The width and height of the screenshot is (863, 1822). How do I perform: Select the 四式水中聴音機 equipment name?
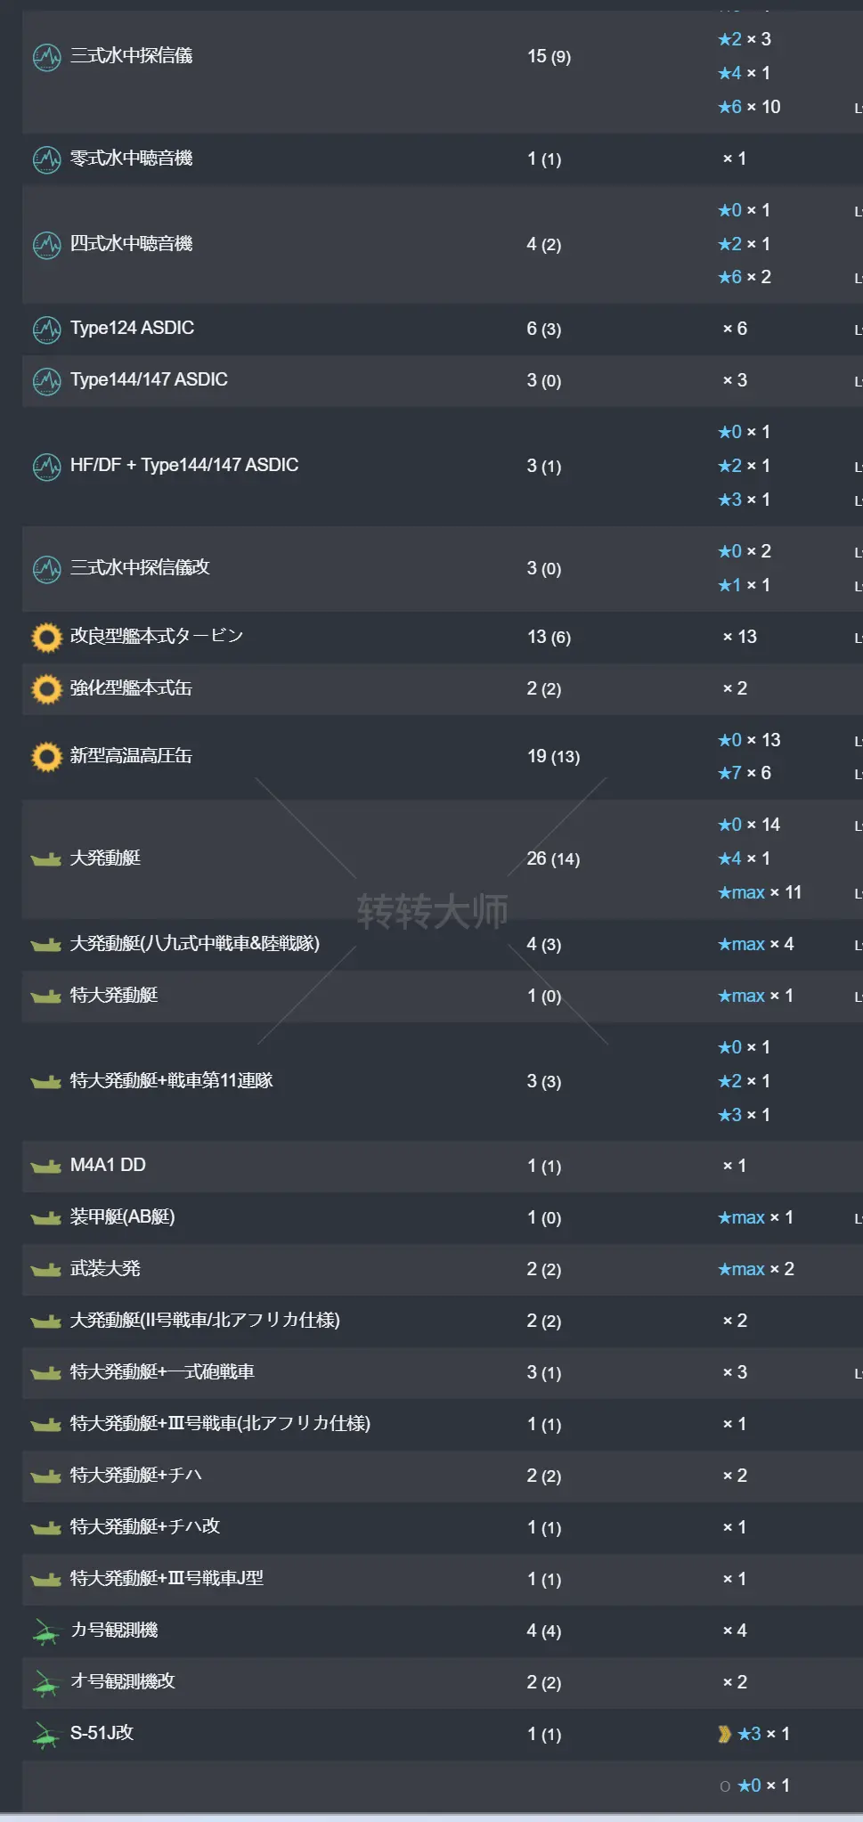point(132,243)
